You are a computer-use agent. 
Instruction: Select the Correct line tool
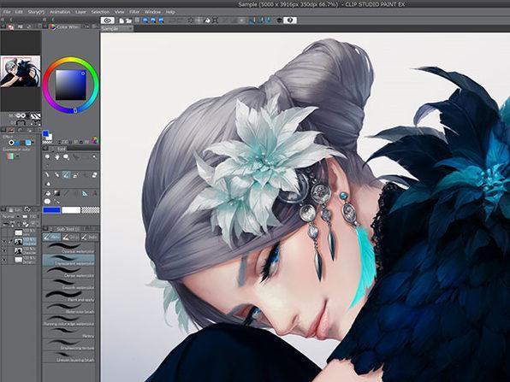coord(57,202)
